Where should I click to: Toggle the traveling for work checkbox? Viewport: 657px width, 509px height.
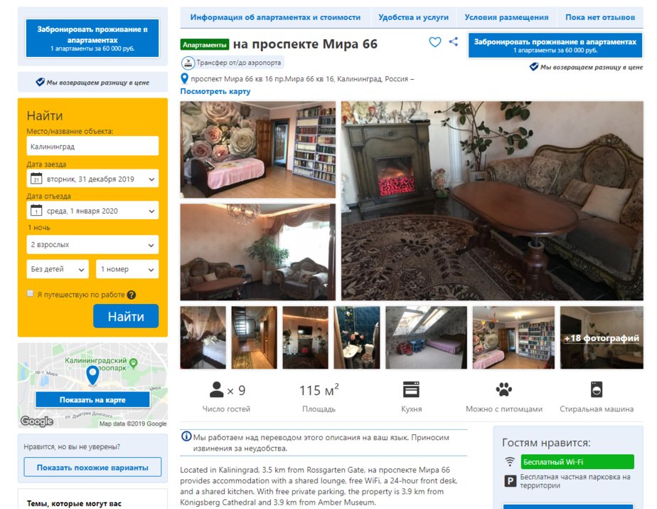coord(30,294)
